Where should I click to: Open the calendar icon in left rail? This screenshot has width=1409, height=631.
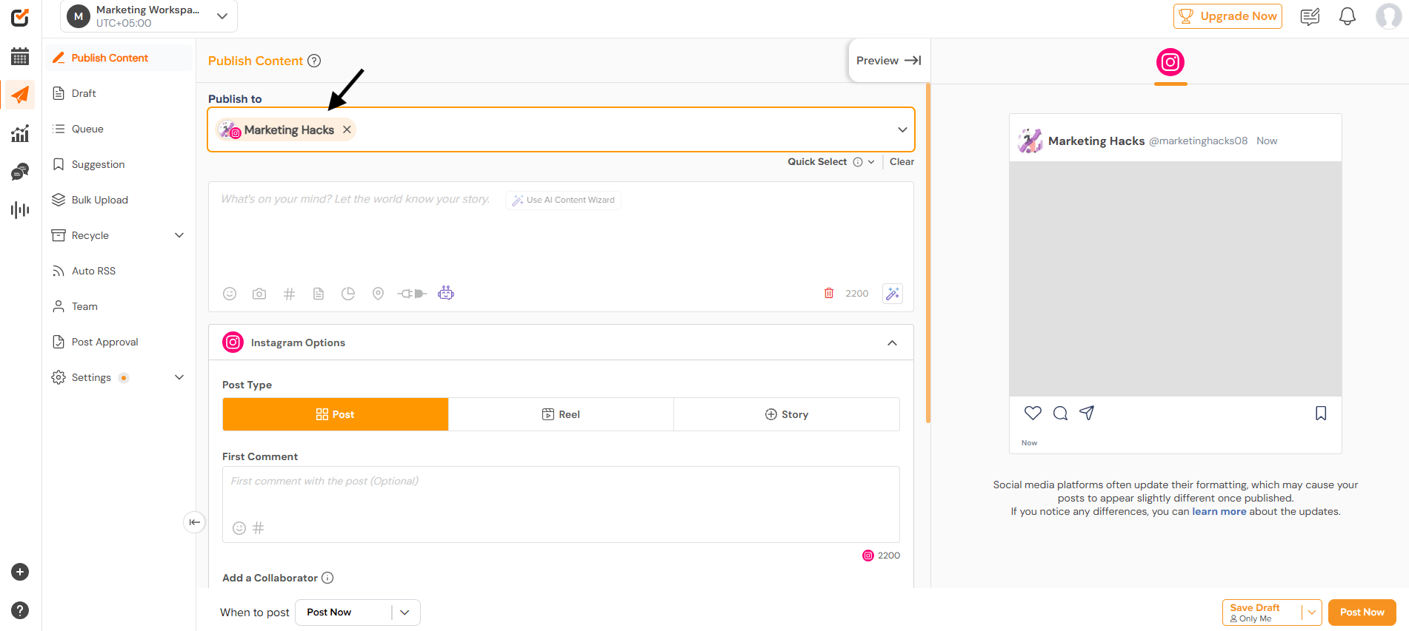pyautogui.click(x=20, y=56)
